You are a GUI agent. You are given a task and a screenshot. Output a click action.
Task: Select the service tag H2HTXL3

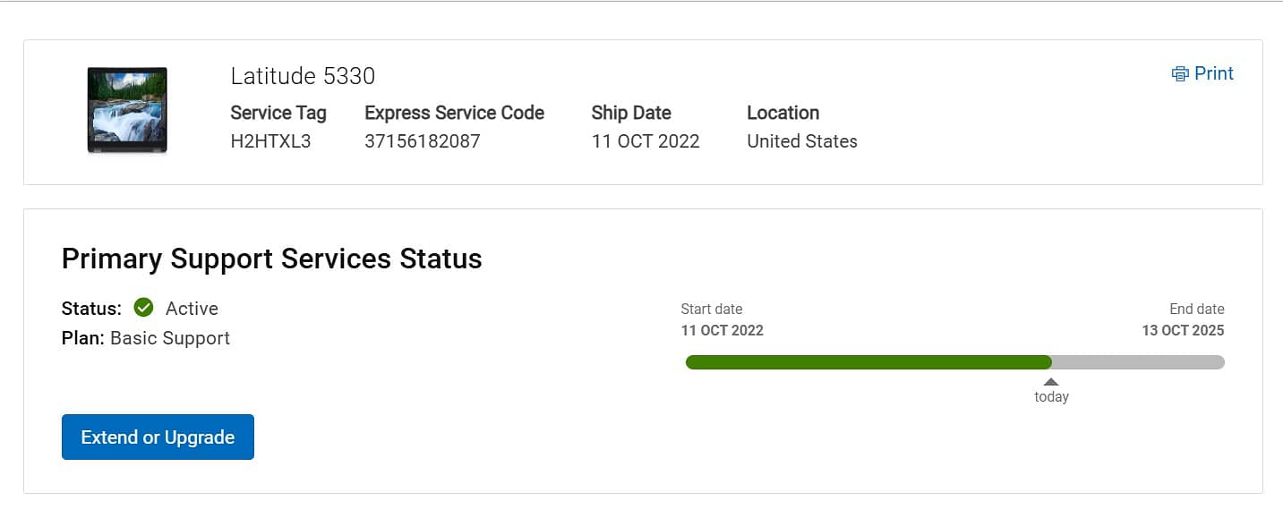click(x=270, y=141)
